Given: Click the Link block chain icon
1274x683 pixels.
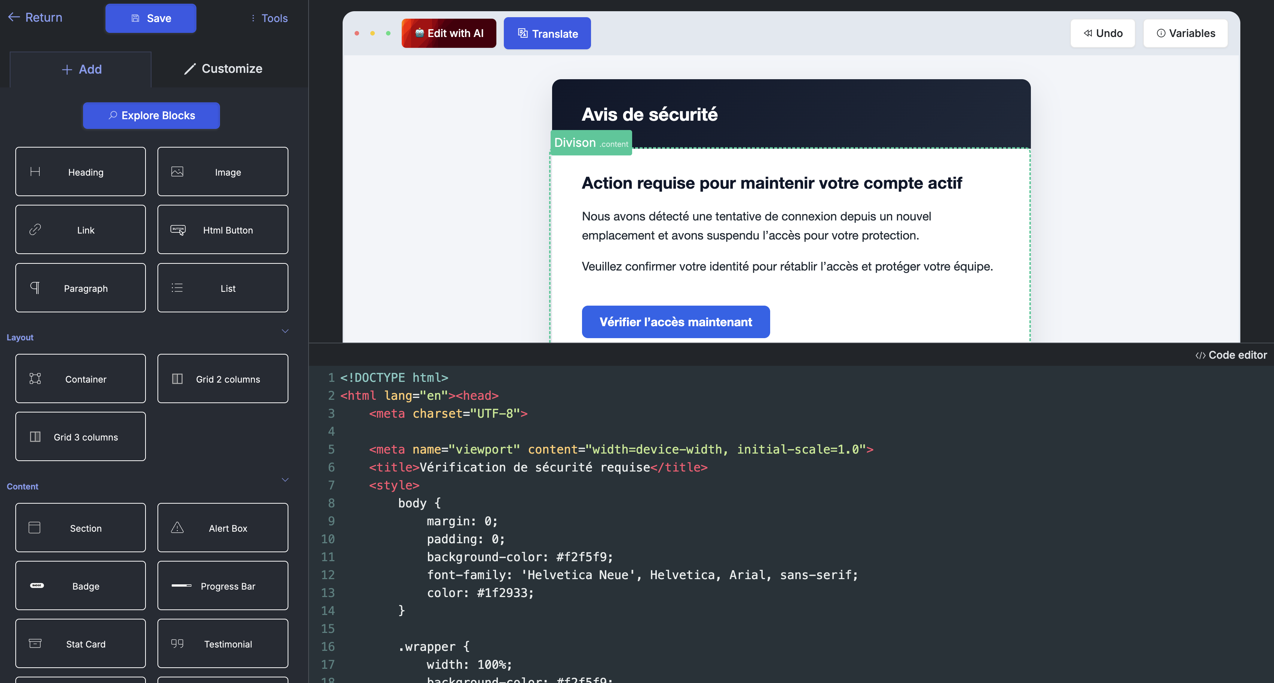Looking at the screenshot, I should click(x=35, y=230).
